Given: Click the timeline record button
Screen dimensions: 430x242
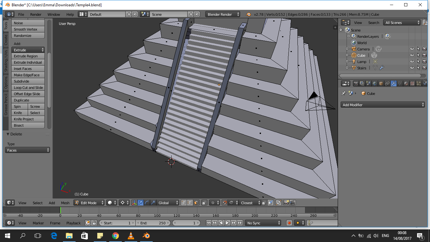Looking at the screenshot, I should 289,223.
